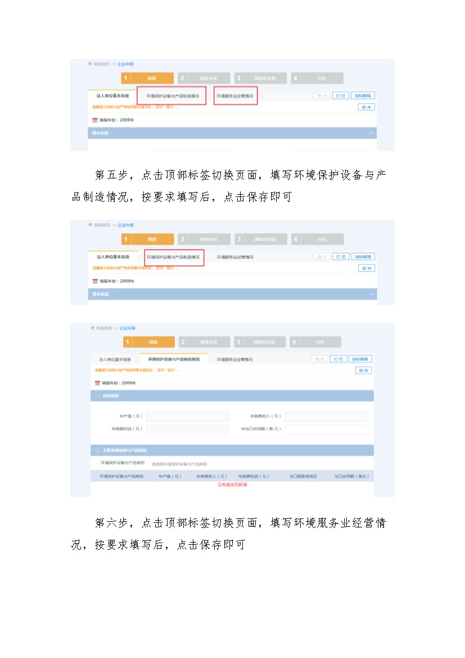Click the home icon in the top screenshot's breadcrumb
Viewport: 465px width, 658px height.
(x=90, y=64)
